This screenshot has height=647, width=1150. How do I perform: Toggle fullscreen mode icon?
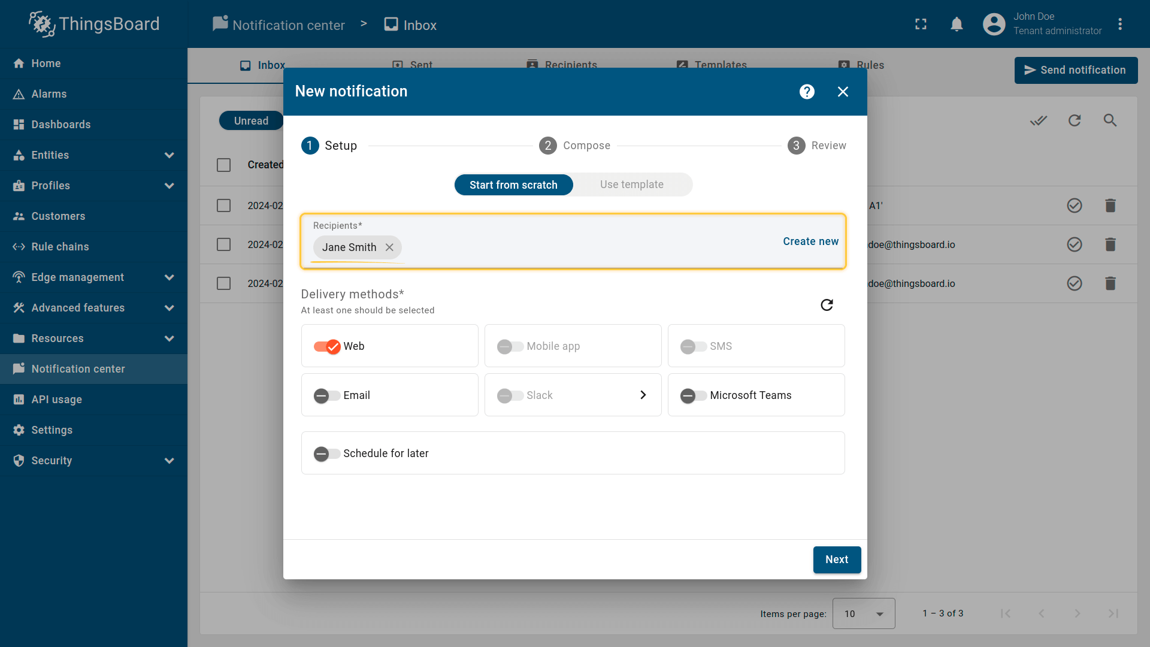(921, 25)
